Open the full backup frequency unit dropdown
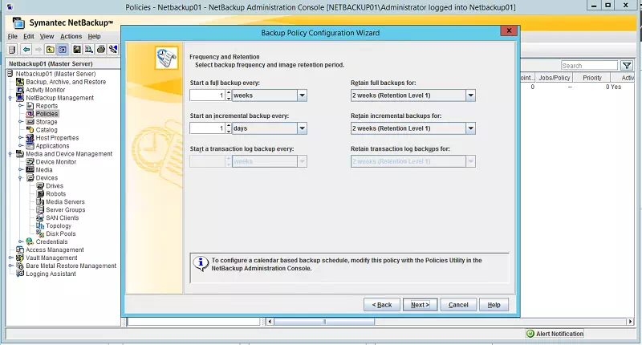The height and width of the screenshot is (345, 642). coord(303,95)
